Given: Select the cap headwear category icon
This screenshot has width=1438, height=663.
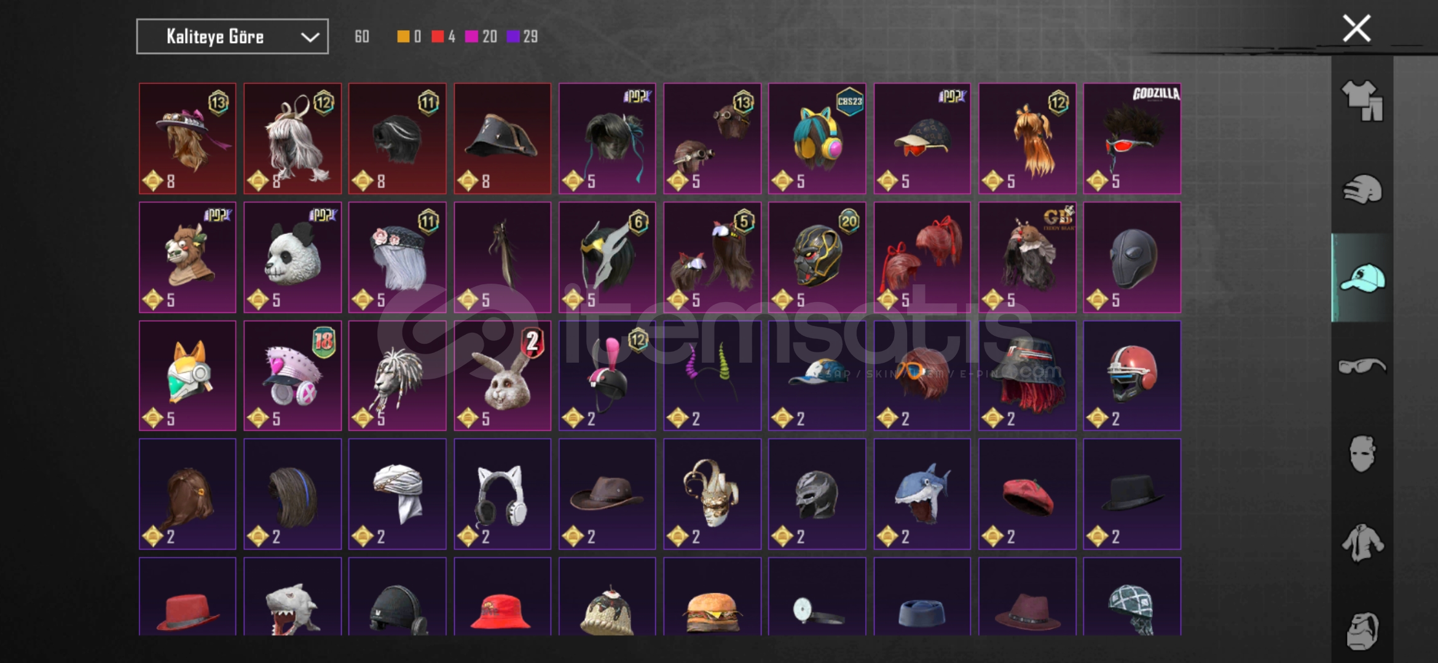Looking at the screenshot, I should click(x=1362, y=278).
